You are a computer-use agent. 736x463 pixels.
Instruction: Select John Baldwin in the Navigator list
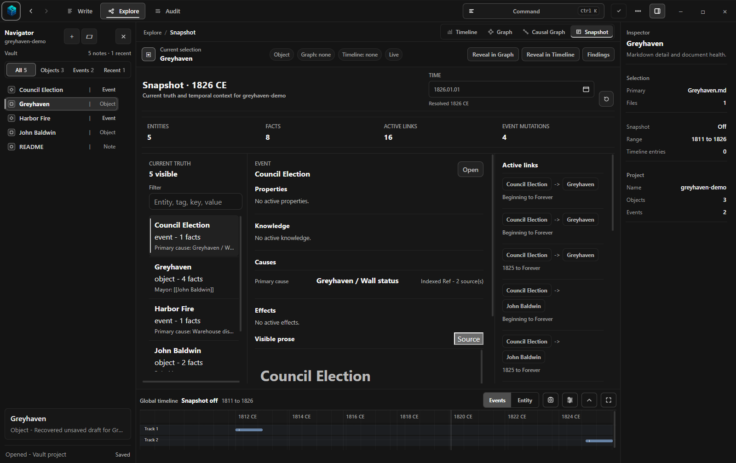[62, 132]
